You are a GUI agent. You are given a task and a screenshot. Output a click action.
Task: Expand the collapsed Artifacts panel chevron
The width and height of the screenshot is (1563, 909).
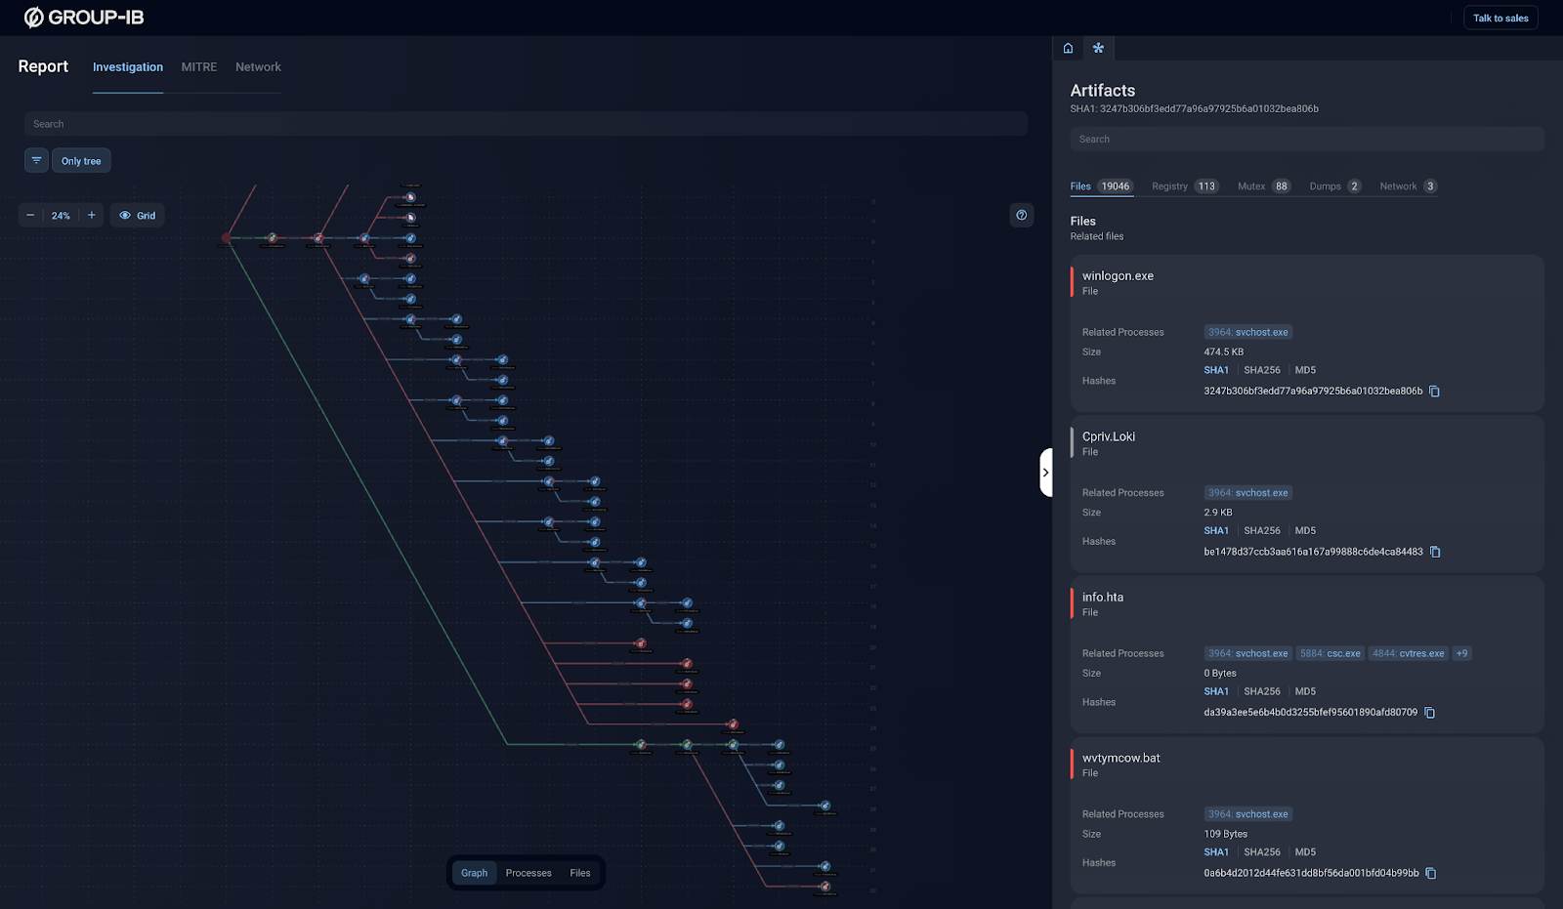(1045, 472)
